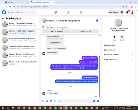Open Windows notification center icon
The image size is (138, 110).
click(135, 108)
